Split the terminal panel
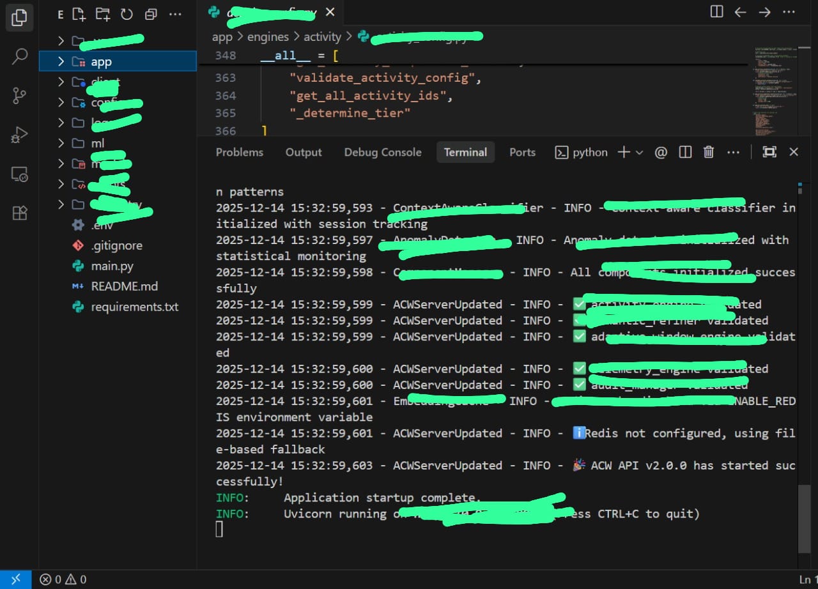The width and height of the screenshot is (818, 589). tap(685, 152)
